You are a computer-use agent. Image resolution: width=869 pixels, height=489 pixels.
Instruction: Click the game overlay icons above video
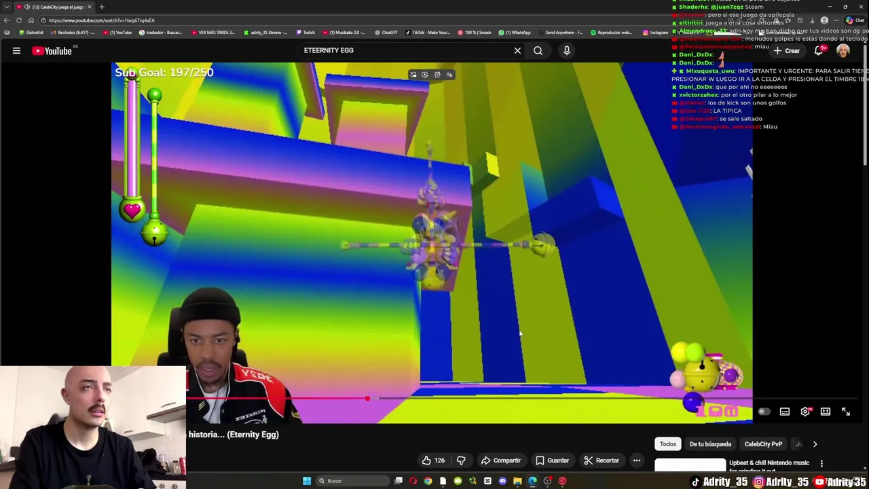[431, 75]
